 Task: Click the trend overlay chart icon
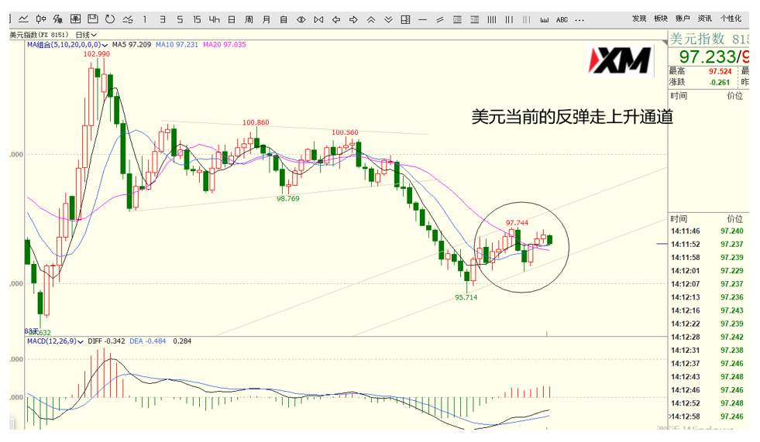point(128,19)
